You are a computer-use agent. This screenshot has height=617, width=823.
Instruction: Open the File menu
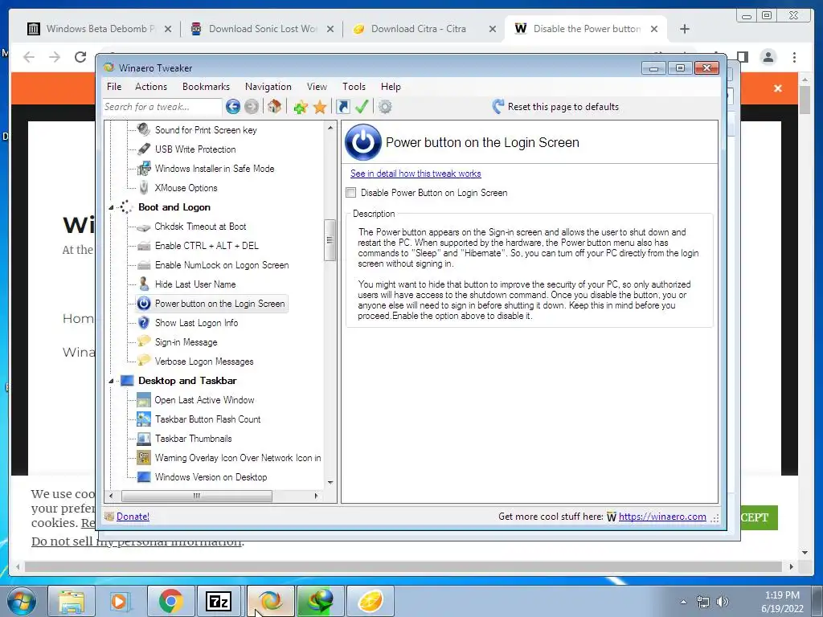tap(114, 87)
